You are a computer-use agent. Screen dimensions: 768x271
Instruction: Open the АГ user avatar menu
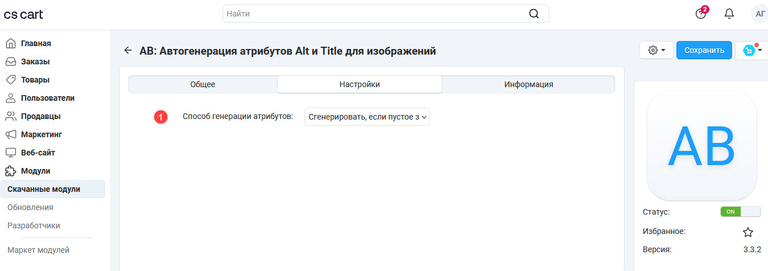759,14
